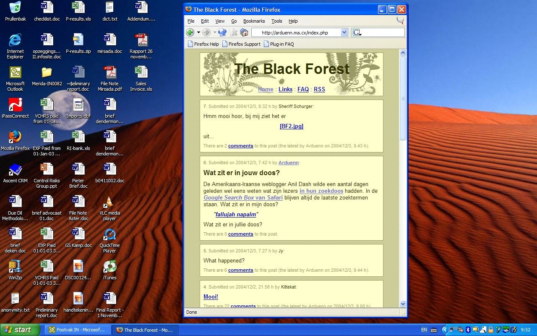This screenshot has height=336, width=537.
Task: Open the 'Mooi!' post title link
Action: [211, 297]
